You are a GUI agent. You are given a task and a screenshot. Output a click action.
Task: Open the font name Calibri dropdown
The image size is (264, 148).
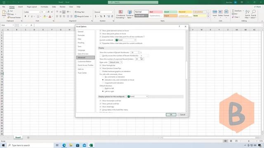[40, 12]
